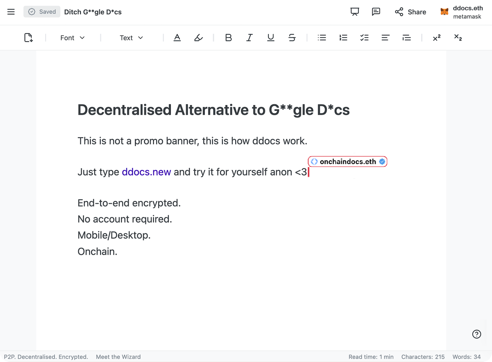Viewport: 492px width, 362px height.
Task: Open the text alignment options
Action: click(x=385, y=38)
